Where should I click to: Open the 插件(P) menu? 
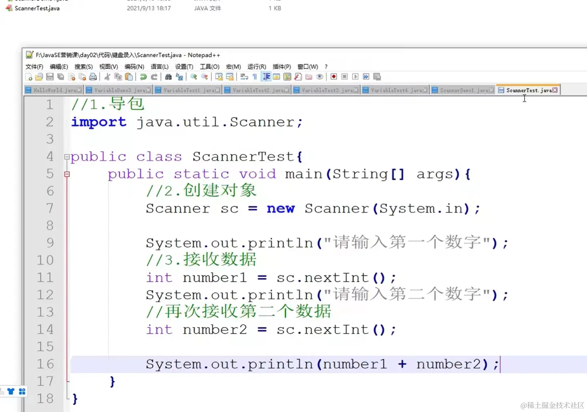[281, 67]
